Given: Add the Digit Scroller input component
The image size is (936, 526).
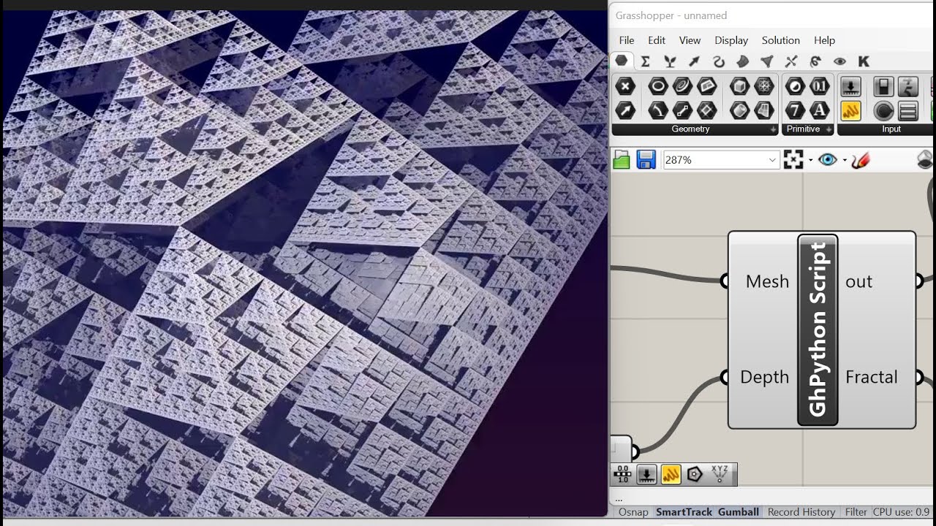Looking at the screenshot, I should (908, 87).
